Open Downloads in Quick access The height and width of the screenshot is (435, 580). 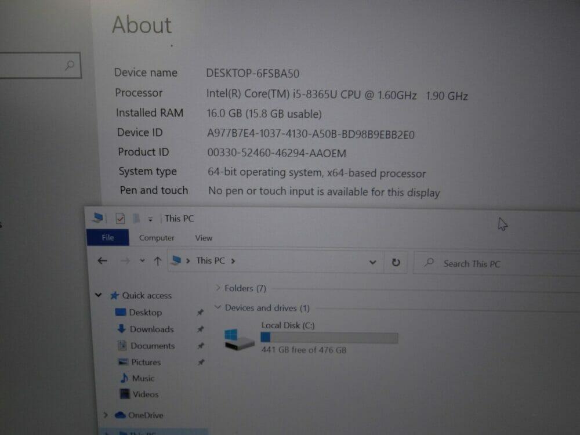(x=151, y=329)
